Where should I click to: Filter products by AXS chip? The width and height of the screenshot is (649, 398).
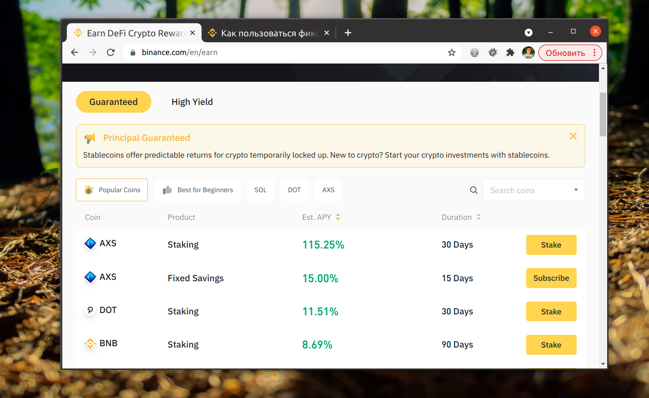pyautogui.click(x=328, y=190)
